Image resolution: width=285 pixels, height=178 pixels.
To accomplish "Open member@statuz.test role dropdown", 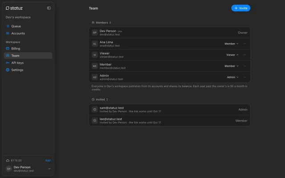I will pyautogui.click(x=232, y=66).
